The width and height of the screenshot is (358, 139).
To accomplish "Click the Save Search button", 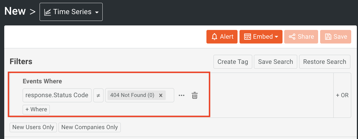I will point(275,62).
